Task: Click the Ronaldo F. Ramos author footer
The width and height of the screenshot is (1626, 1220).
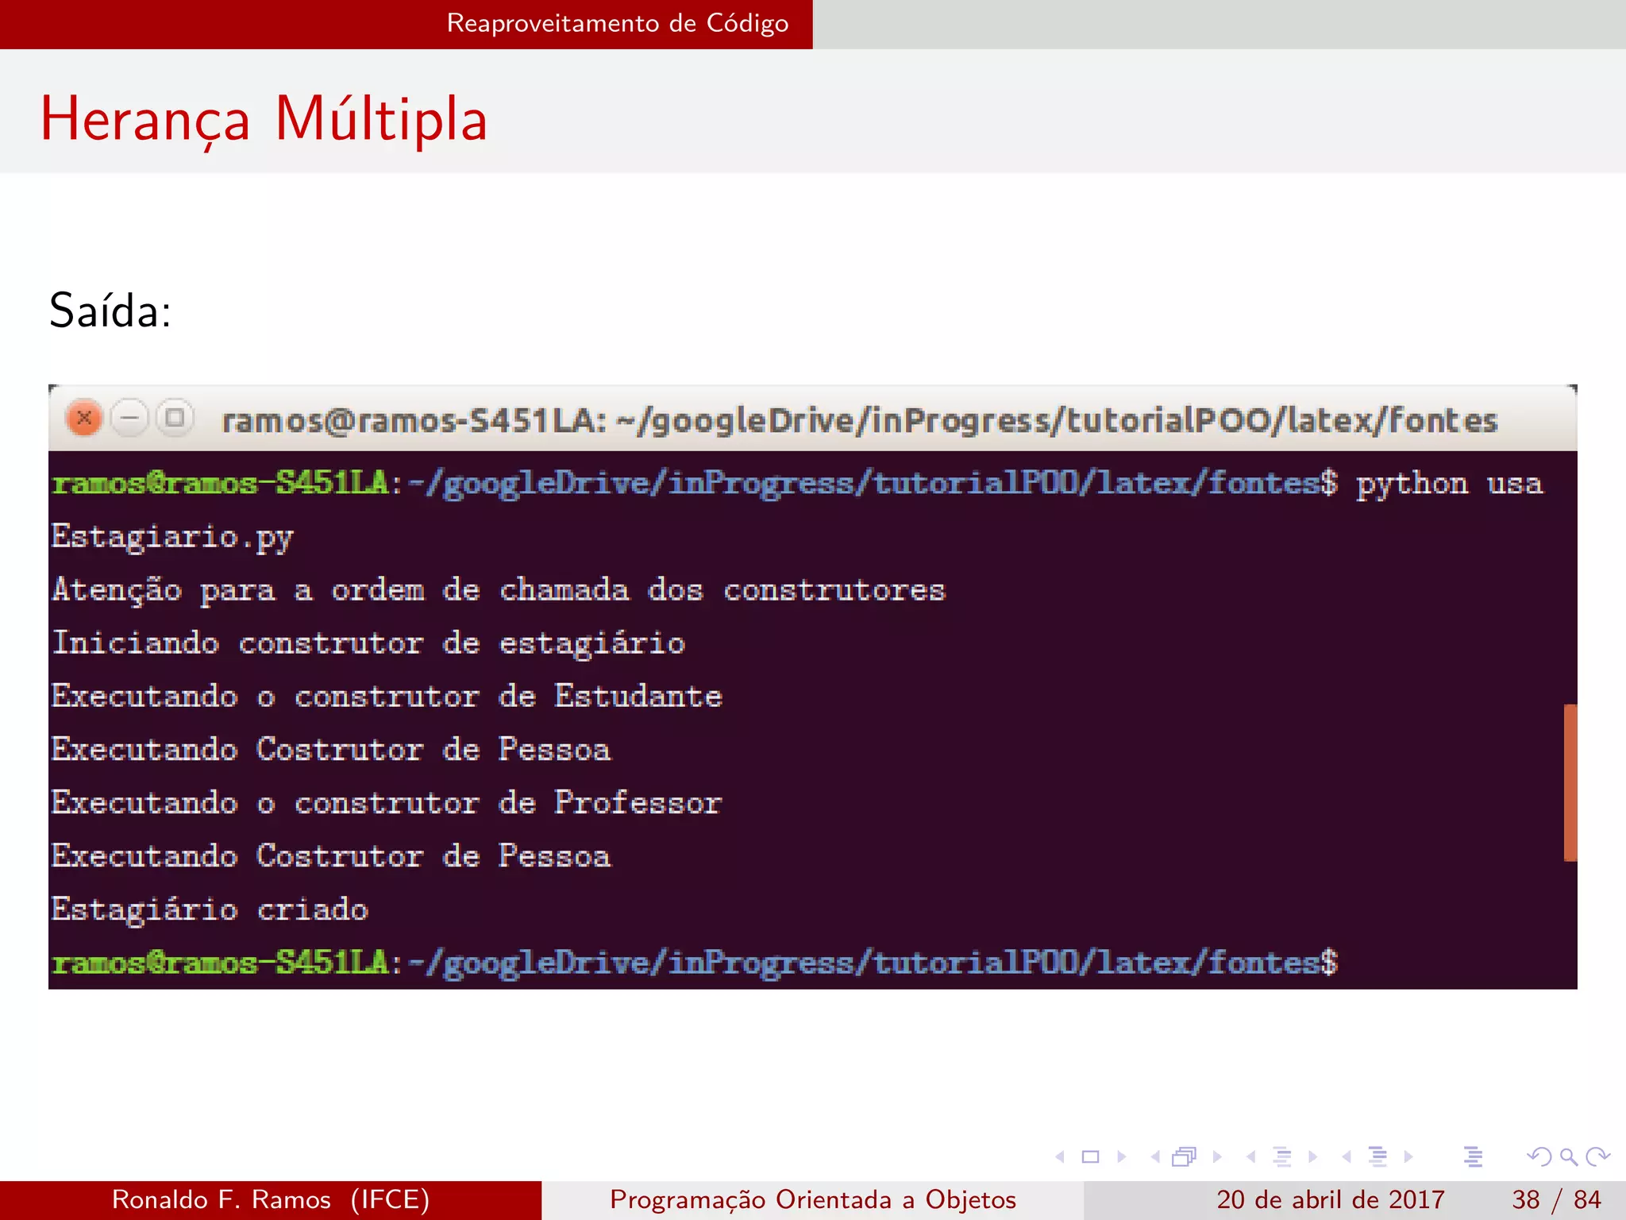Action: tap(270, 1199)
